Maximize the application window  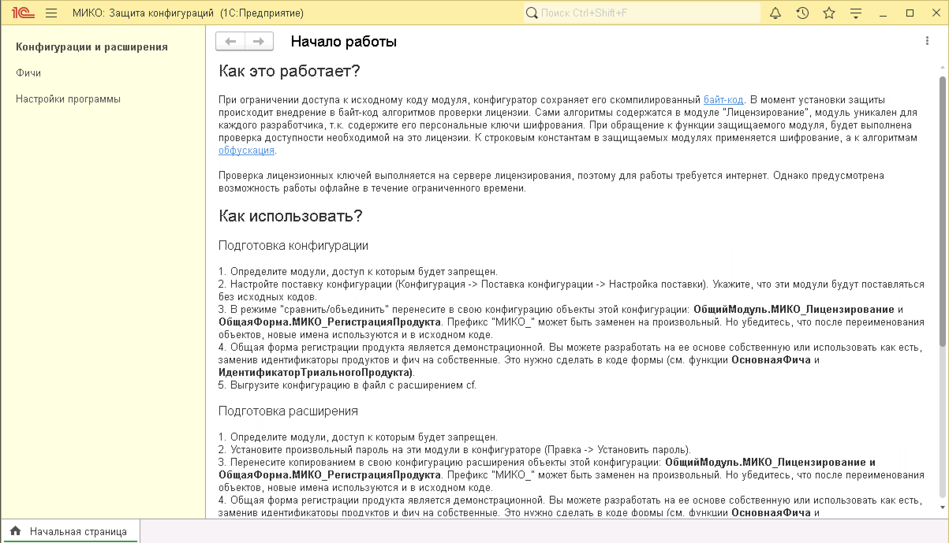(x=910, y=13)
